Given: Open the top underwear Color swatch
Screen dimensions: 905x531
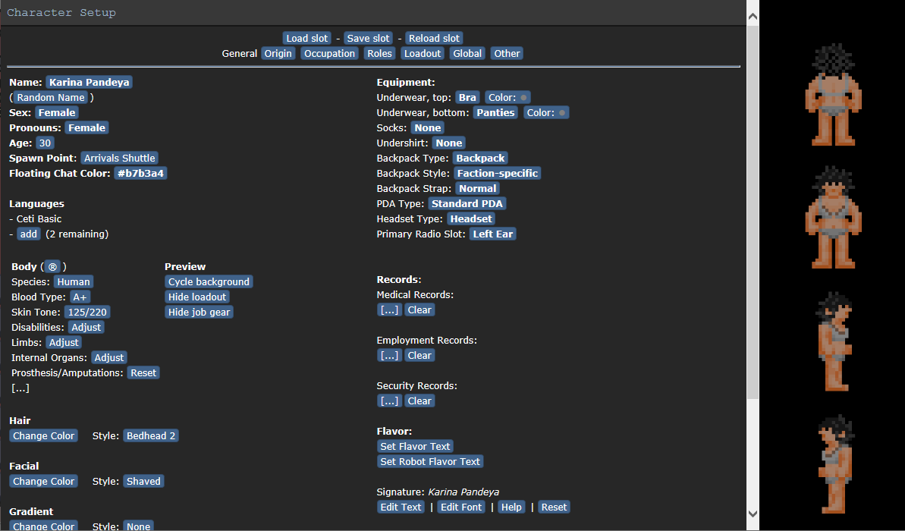Looking at the screenshot, I should click(x=507, y=97).
